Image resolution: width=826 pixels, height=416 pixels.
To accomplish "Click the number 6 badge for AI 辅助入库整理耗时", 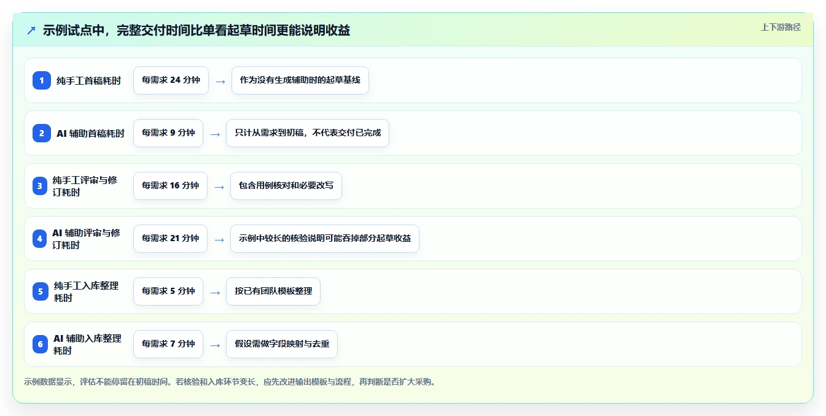I will click(x=41, y=344).
